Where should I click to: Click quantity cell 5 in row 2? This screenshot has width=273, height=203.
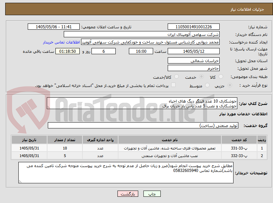[x=65, y=156]
